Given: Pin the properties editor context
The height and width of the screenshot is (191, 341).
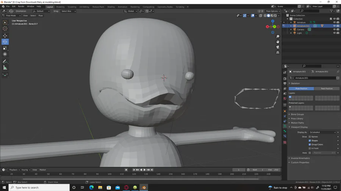Looking at the screenshot, I should pyautogui.click(x=338, y=72).
